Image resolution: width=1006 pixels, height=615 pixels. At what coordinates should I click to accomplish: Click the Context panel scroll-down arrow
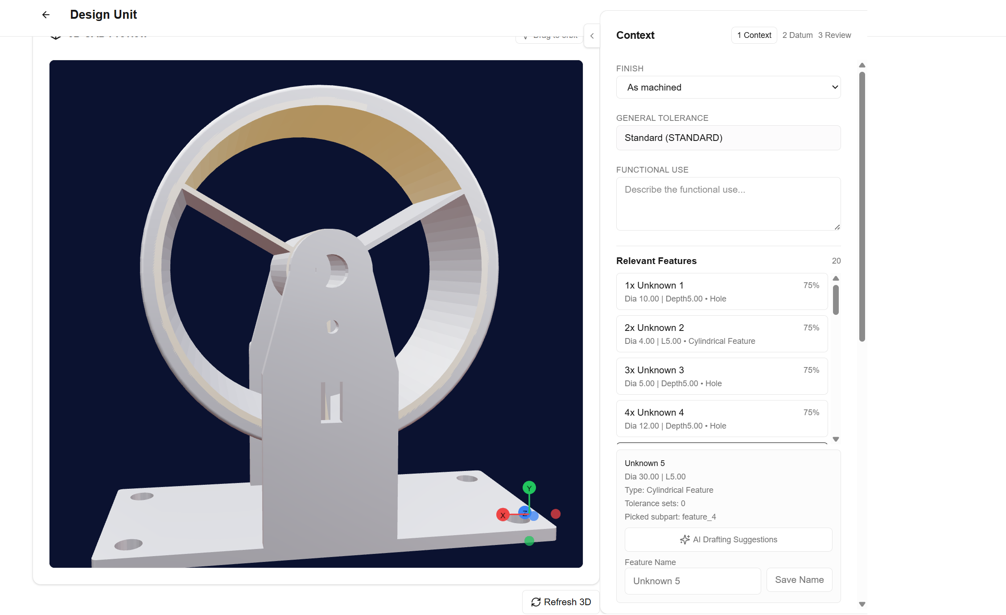(862, 604)
